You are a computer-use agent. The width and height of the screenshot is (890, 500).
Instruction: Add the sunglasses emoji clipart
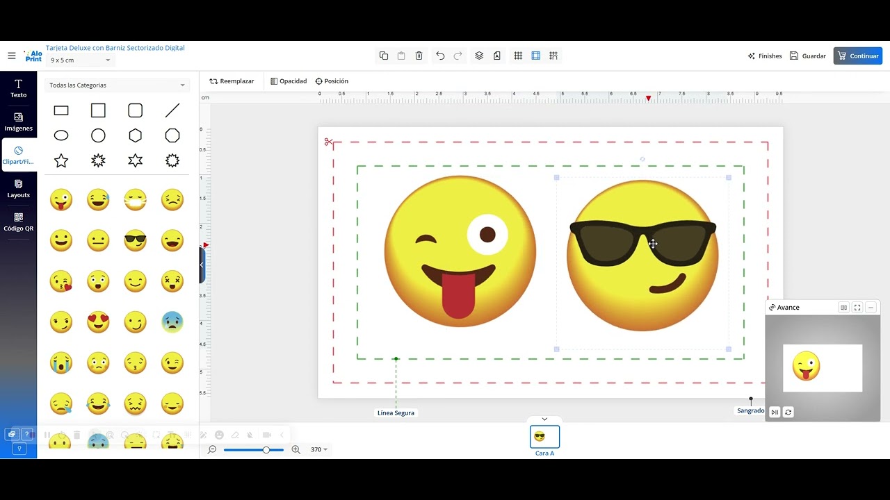[x=136, y=240]
